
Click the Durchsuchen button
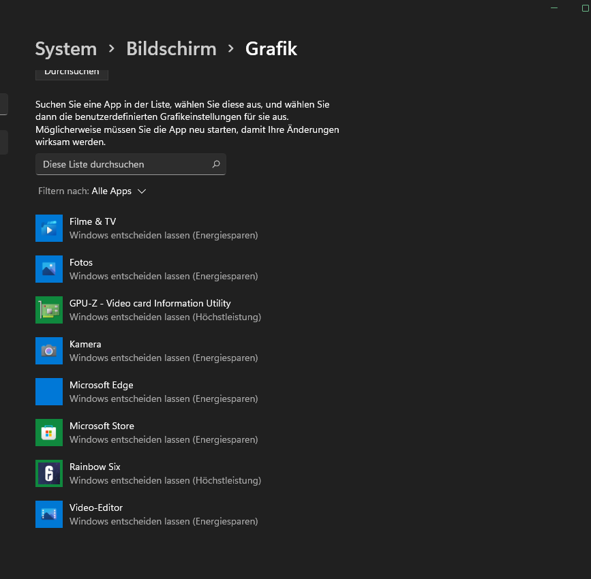coord(72,74)
